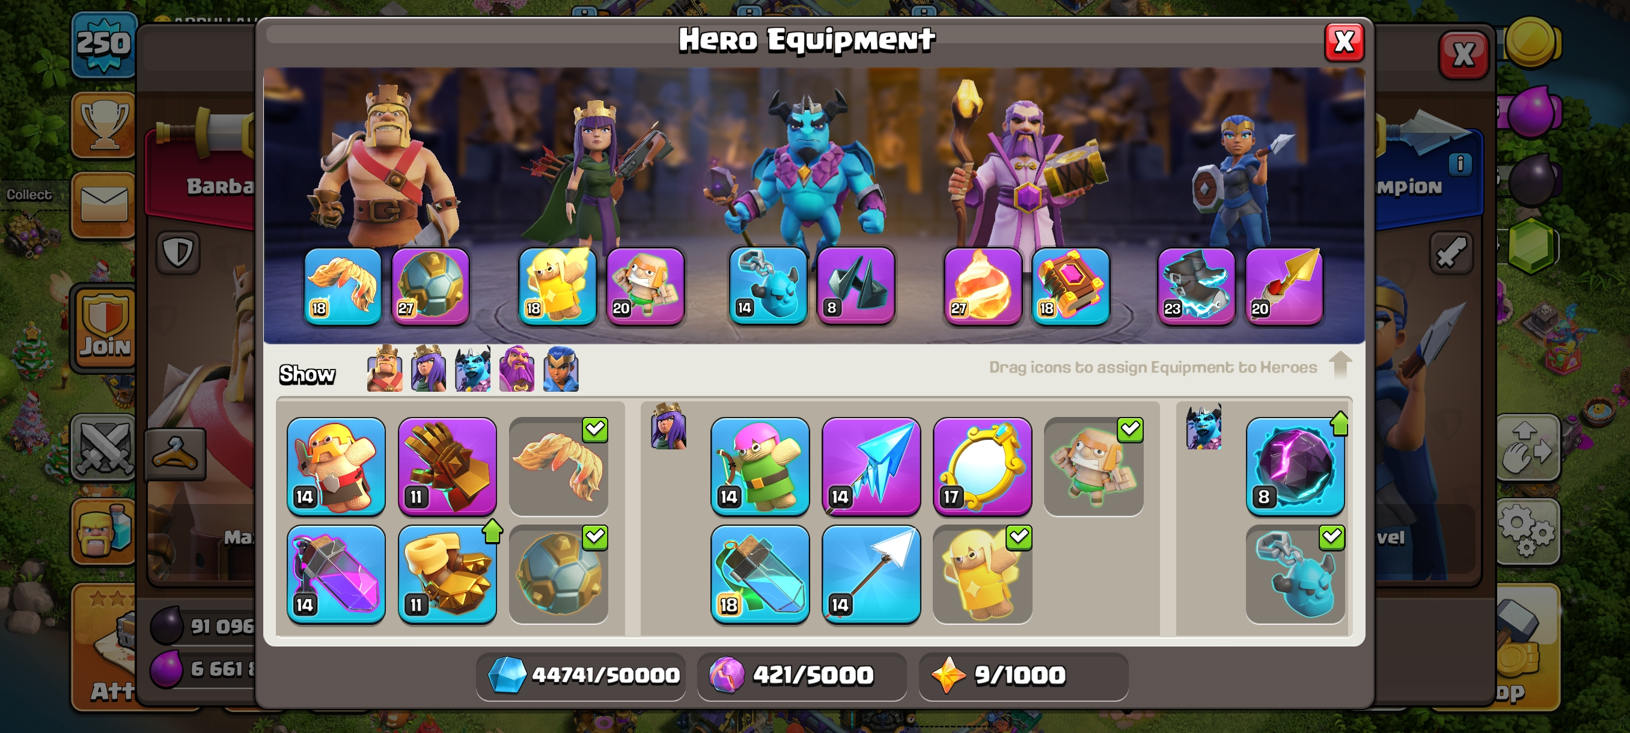1630x733 pixels.
Task: Tap the Shiny Ore 44741/50000 counter
Action: pyautogui.click(x=581, y=675)
